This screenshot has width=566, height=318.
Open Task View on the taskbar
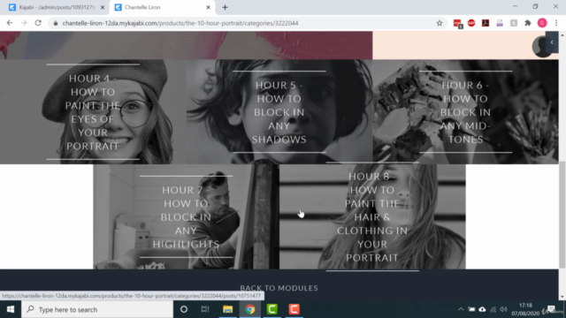[x=205, y=309]
